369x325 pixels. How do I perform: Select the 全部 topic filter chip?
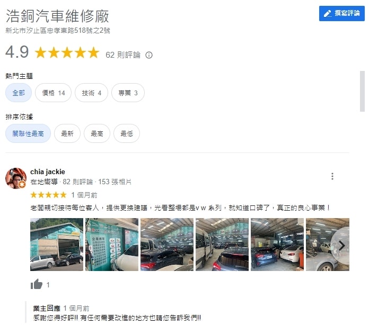pyautogui.click(x=19, y=93)
